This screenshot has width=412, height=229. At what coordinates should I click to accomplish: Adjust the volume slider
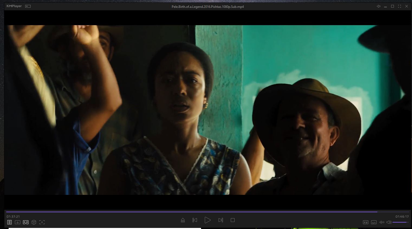coord(400,222)
